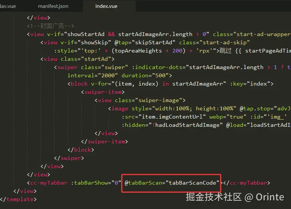The width and height of the screenshot is (291, 209).
Task: Click 'topAreaHeights' in the style binding
Action: tap(138, 51)
